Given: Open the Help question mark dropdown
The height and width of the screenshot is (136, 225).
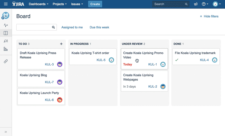Looking at the screenshot, I should [x=205, y=4].
